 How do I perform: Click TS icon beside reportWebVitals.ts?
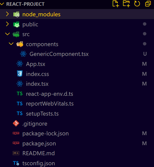[x=20, y=104]
